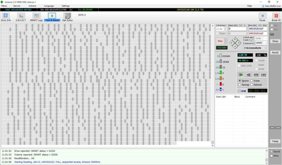282x165 pixels.
Task: Click the green forward play scan button
Action: click(x=241, y=75)
